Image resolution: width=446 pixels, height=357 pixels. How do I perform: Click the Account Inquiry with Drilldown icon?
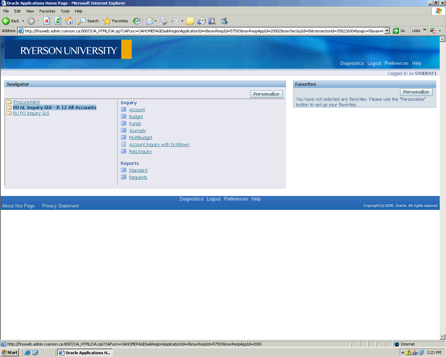click(124, 144)
